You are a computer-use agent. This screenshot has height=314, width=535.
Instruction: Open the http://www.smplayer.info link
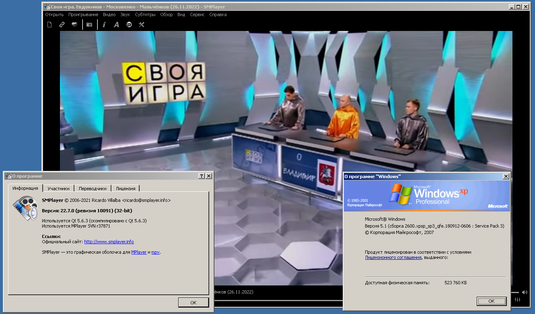(109, 242)
